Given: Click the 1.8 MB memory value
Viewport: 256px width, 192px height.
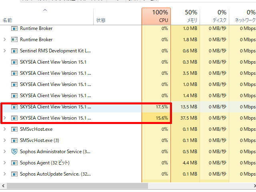Looking at the screenshot, I should 190,40.
